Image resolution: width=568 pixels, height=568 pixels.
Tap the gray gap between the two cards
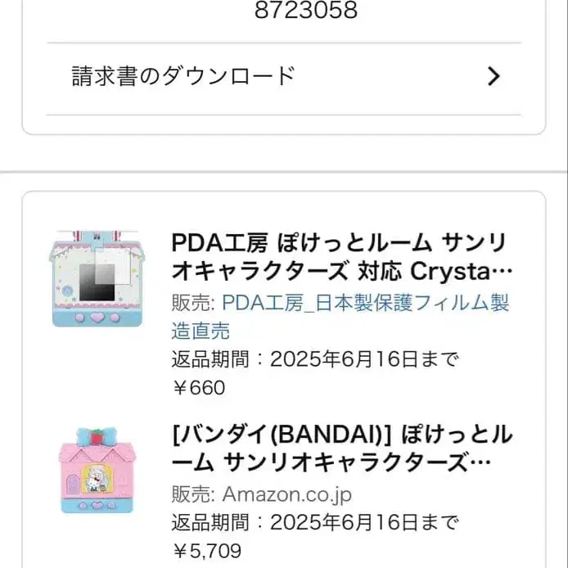tap(283, 172)
